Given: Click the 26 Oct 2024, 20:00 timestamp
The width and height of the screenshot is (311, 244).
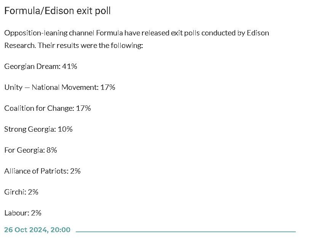Looking at the screenshot, I should tap(37, 230).
